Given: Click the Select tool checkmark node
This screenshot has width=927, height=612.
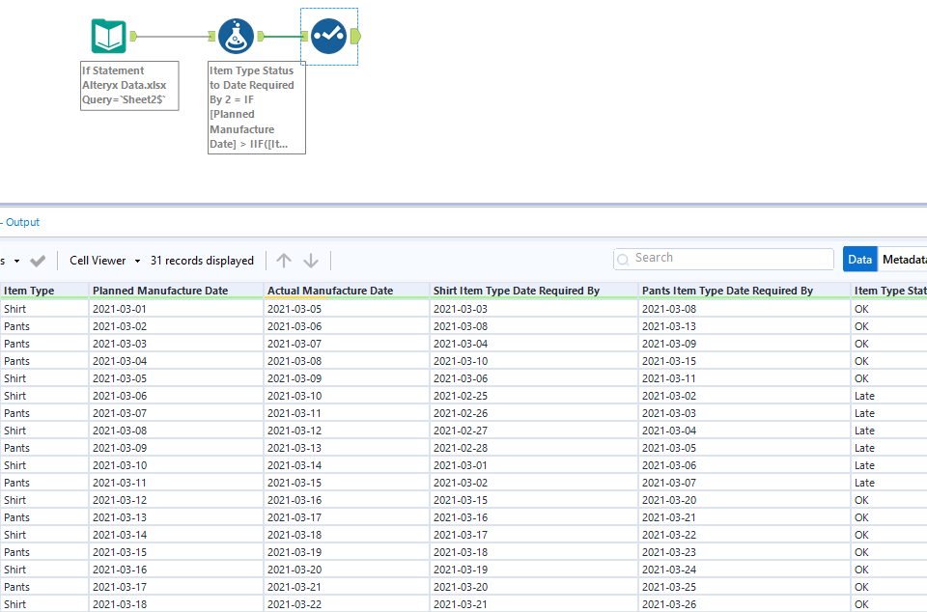Looking at the screenshot, I should [x=329, y=36].
